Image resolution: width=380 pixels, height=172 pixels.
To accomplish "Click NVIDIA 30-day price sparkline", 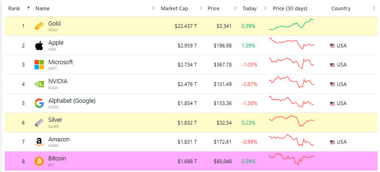I will (291, 82).
